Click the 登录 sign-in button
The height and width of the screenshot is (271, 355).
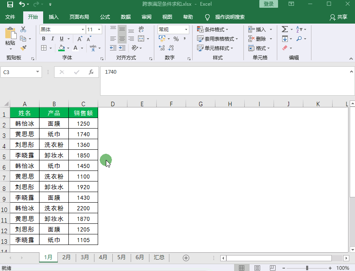[269, 4]
